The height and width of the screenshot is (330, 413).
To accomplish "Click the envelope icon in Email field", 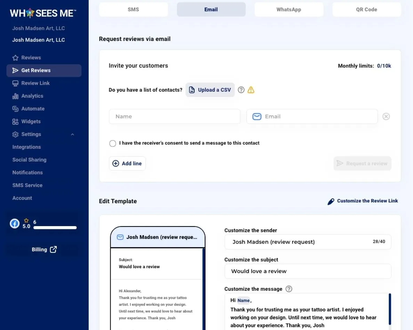I will click(x=257, y=117).
